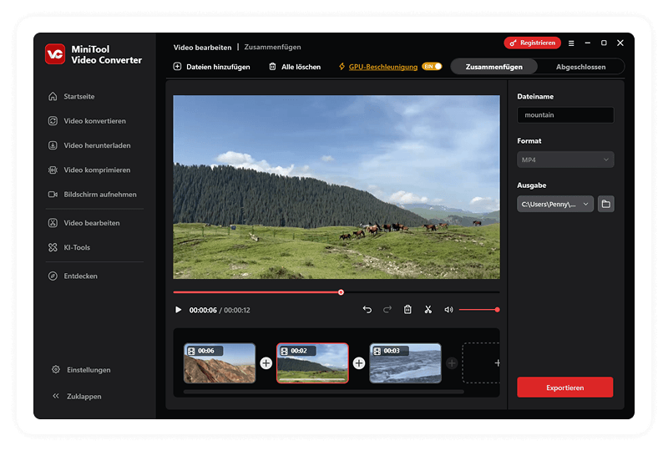Select the 00:02 mountain clip thumbnail
The height and width of the screenshot is (451, 668).
tap(312, 363)
